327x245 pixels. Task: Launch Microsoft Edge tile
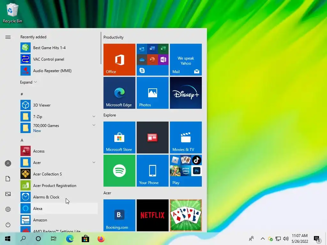(119, 93)
